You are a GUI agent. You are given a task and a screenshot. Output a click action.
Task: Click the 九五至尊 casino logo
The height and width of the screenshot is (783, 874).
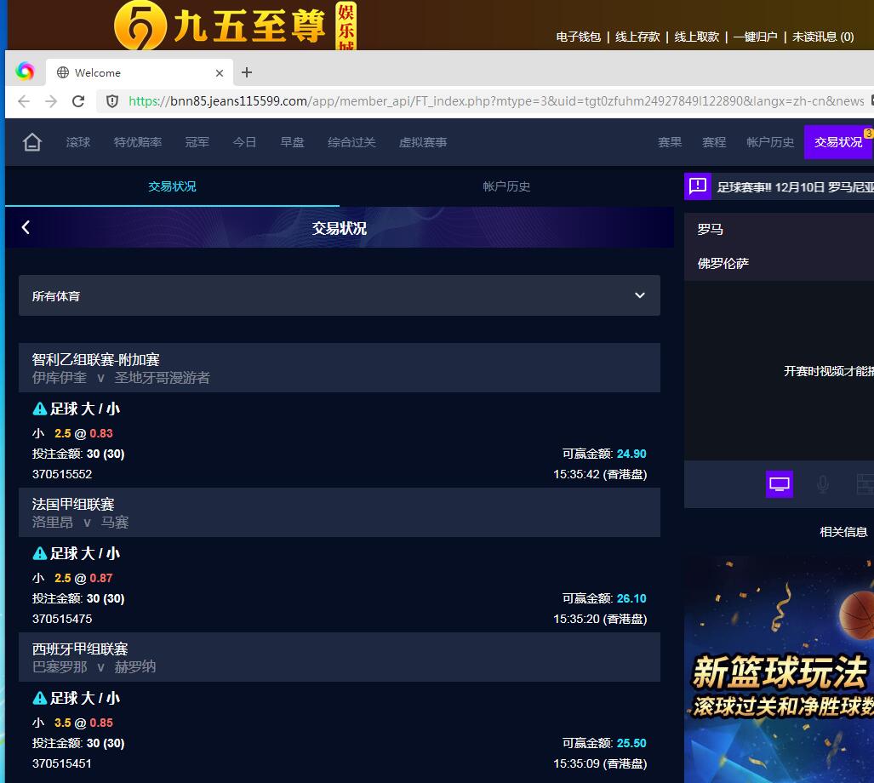(x=235, y=26)
